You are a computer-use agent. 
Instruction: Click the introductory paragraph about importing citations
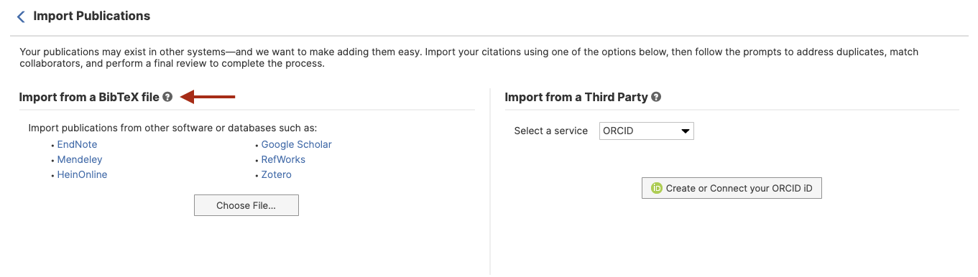(469, 57)
